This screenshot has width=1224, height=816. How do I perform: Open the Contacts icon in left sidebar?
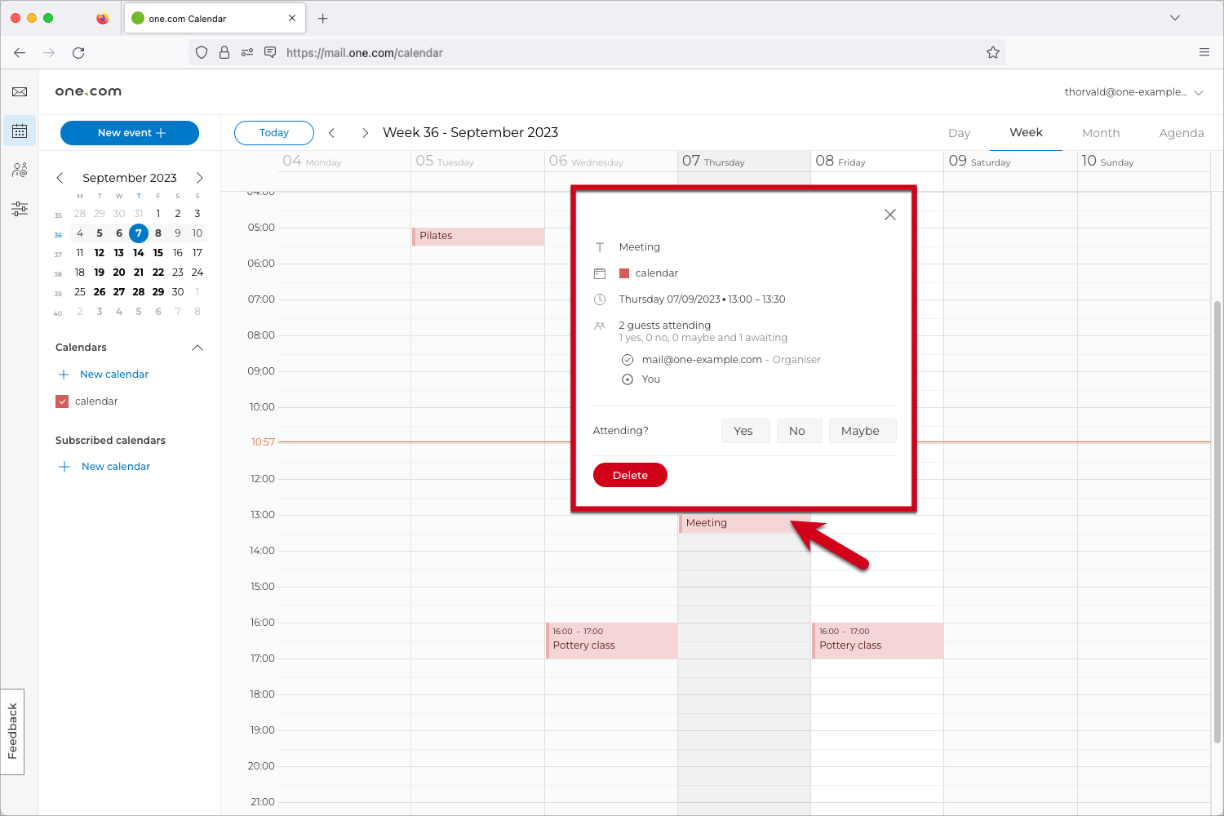pyautogui.click(x=20, y=170)
